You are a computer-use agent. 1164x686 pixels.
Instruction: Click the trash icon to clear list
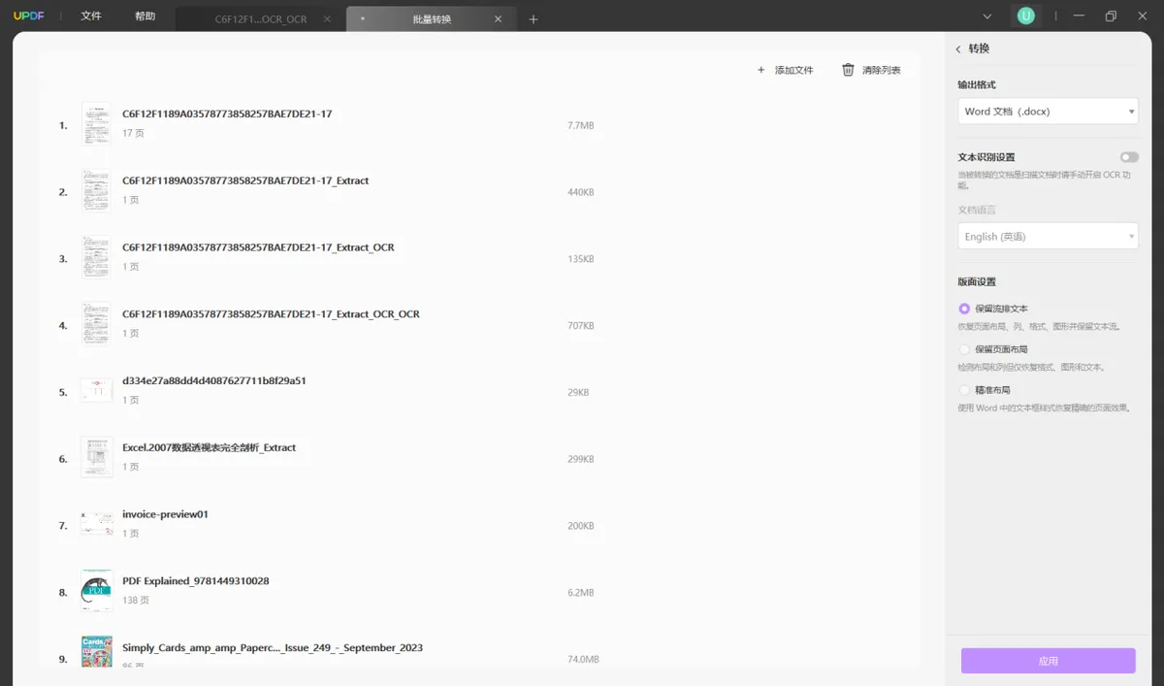(x=848, y=70)
